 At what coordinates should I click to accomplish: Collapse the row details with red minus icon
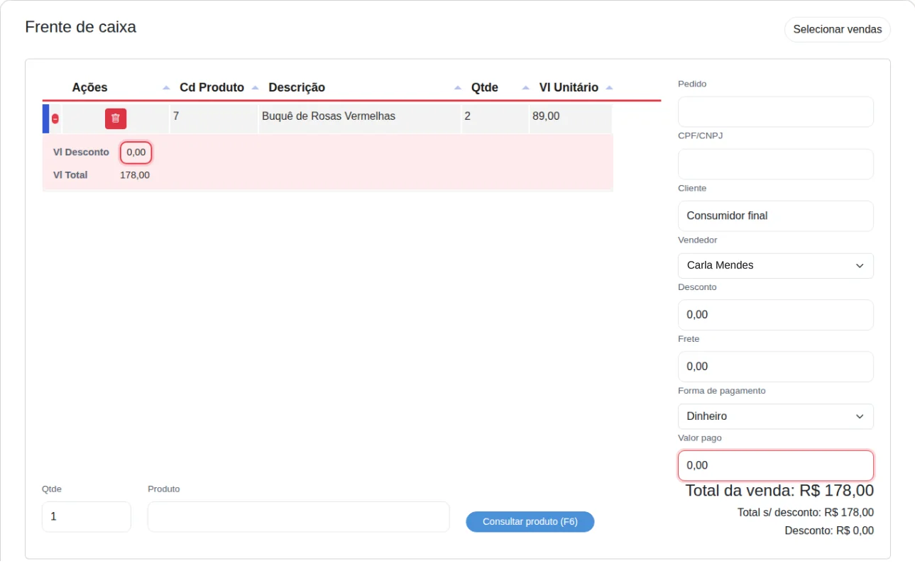pos(55,118)
